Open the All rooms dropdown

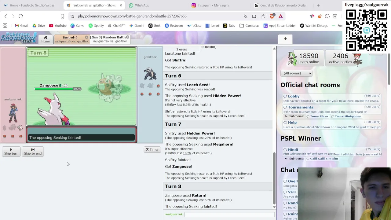296,73
